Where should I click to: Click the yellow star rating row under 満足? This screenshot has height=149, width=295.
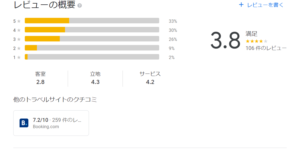click(x=257, y=41)
